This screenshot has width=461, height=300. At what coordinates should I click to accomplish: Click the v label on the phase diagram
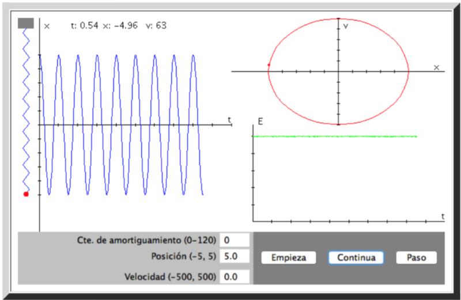[x=346, y=27]
